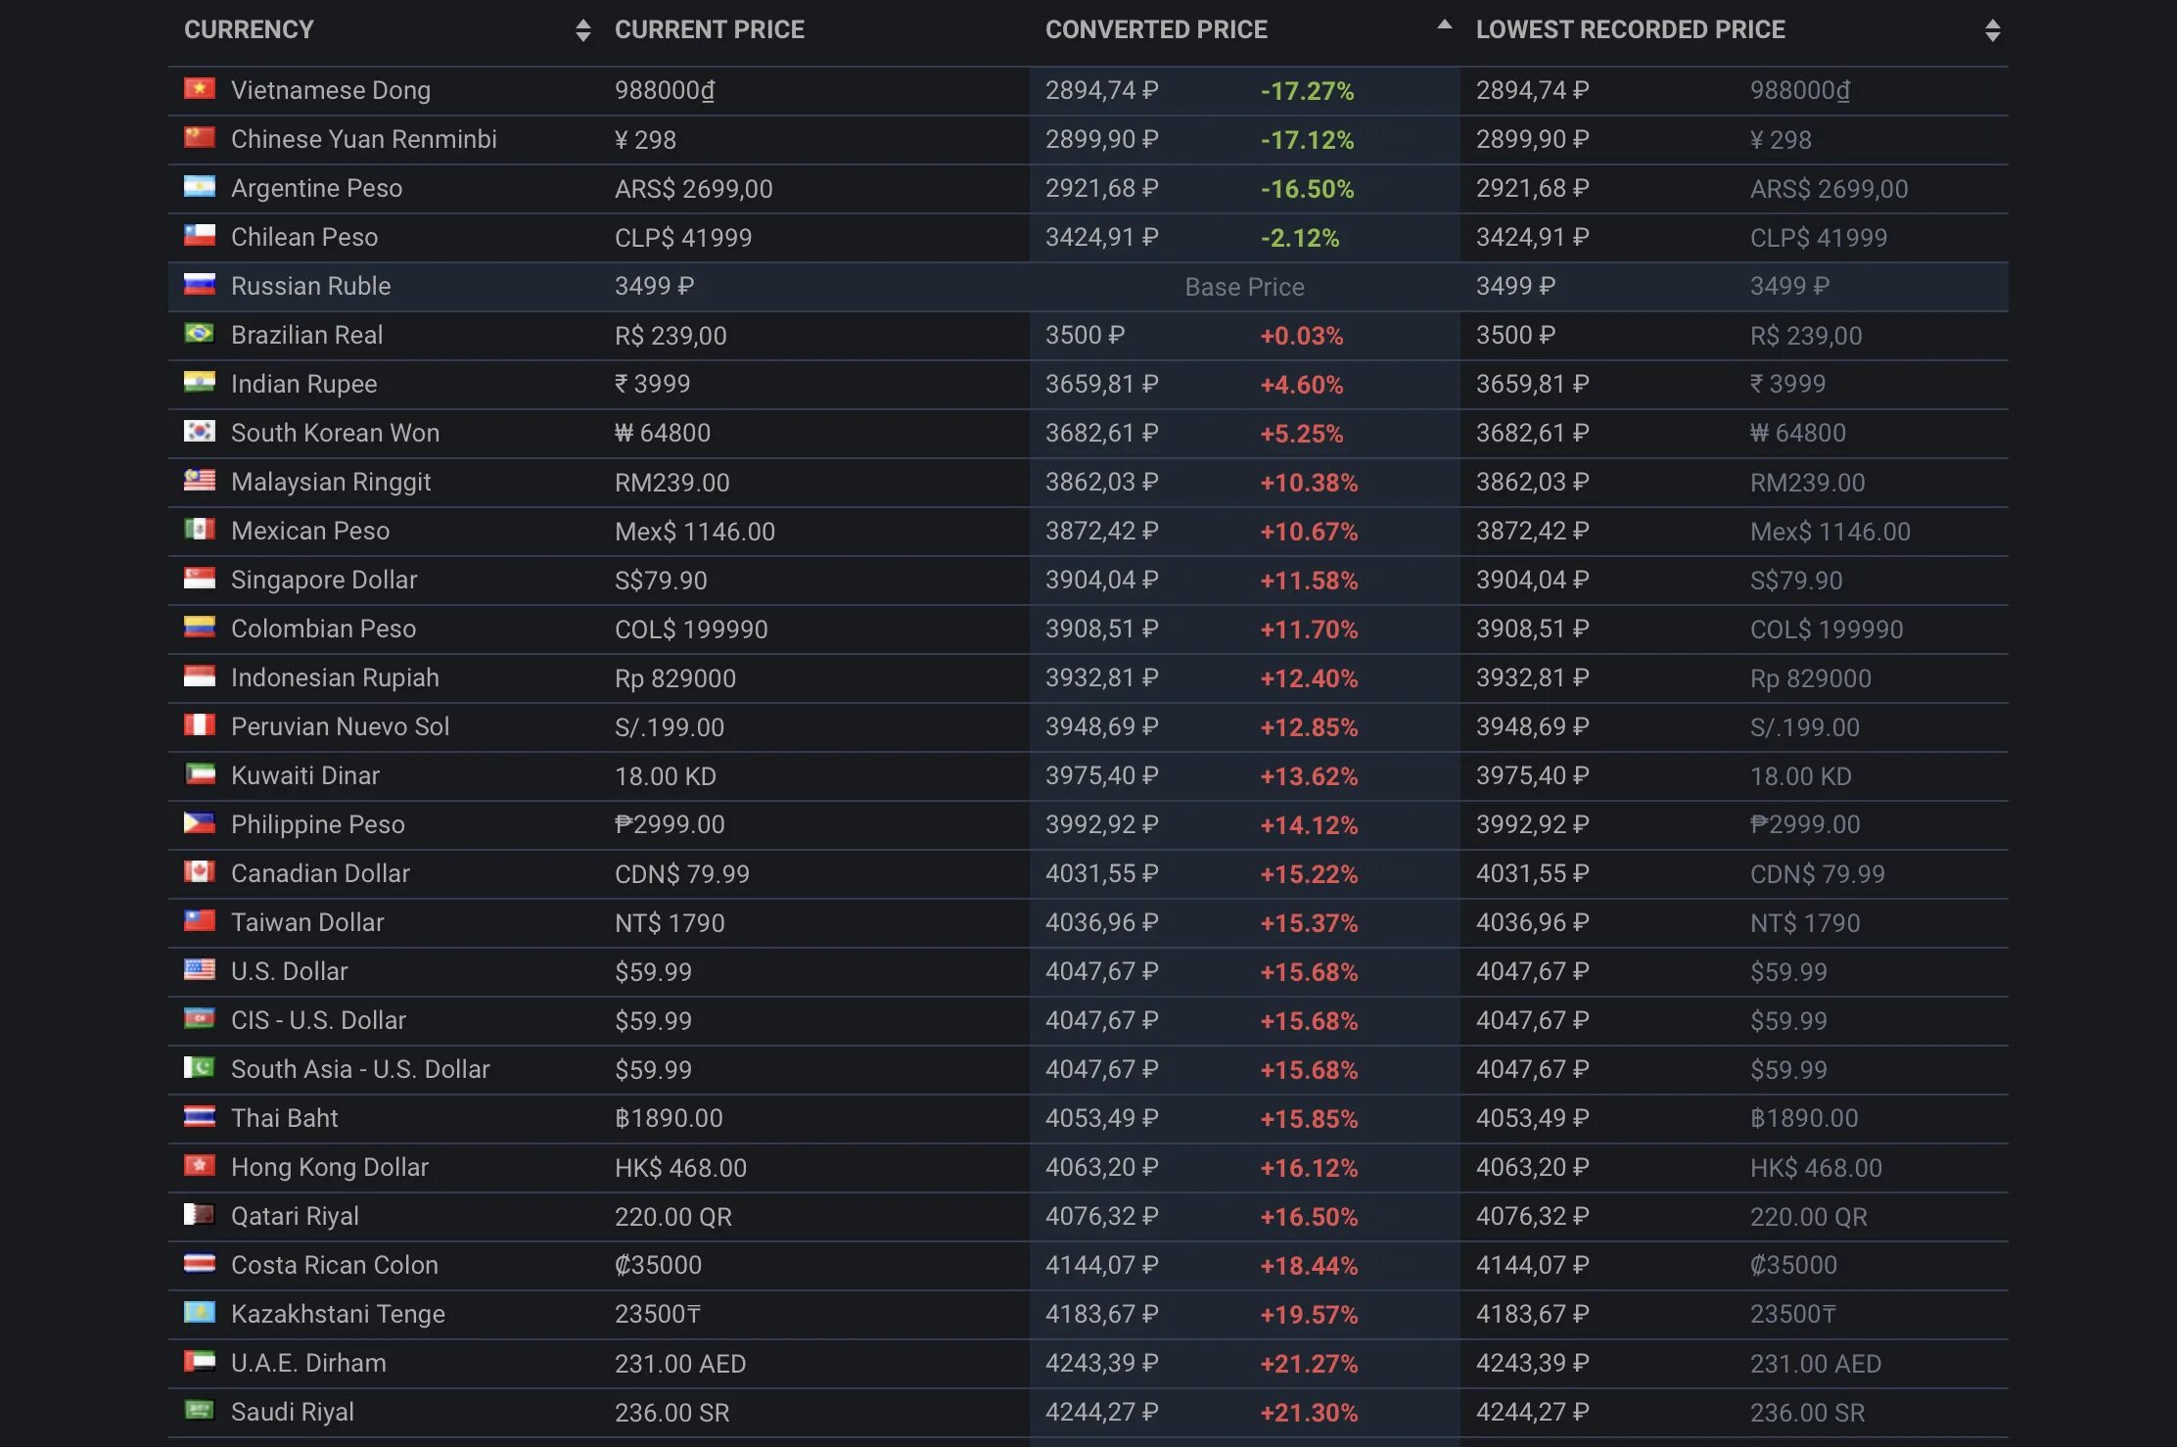This screenshot has height=1447, width=2177.
Task: Select the Vietnamese Dong row name
Action: click(331, 90)
